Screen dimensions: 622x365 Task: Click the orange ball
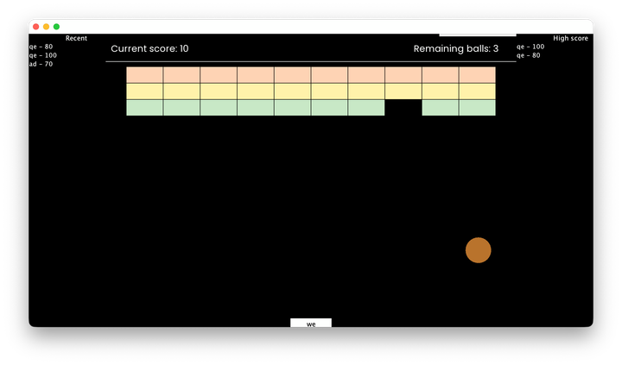point(478,250)
